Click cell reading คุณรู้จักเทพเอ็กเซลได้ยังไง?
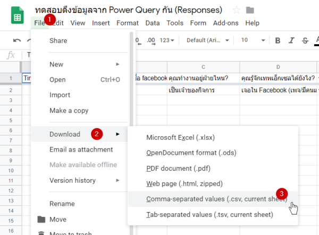 pos(278,78)
